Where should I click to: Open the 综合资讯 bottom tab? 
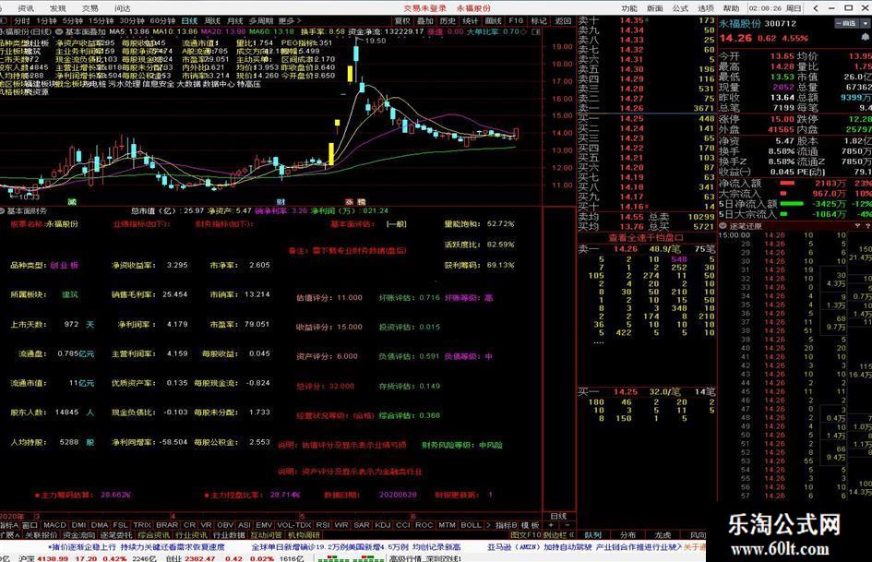(x=154, y=534)
